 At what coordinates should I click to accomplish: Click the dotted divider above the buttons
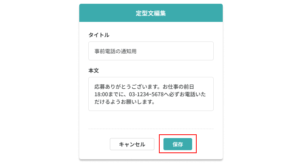[151, 129]
